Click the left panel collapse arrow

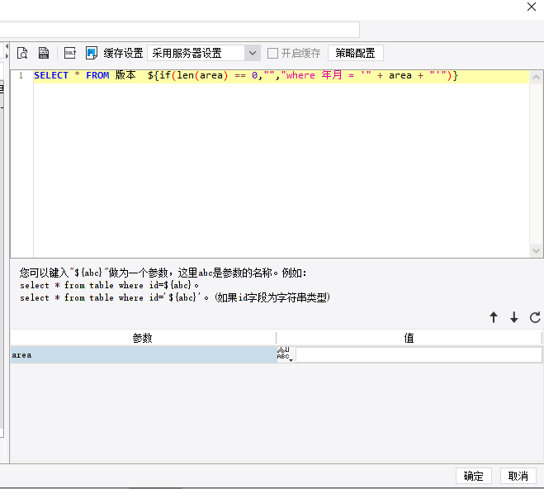pos(7,46)
